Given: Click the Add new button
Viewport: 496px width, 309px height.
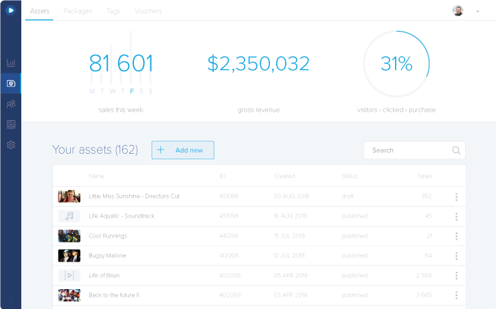Looking at the screenshot, I should click(183, 150).
